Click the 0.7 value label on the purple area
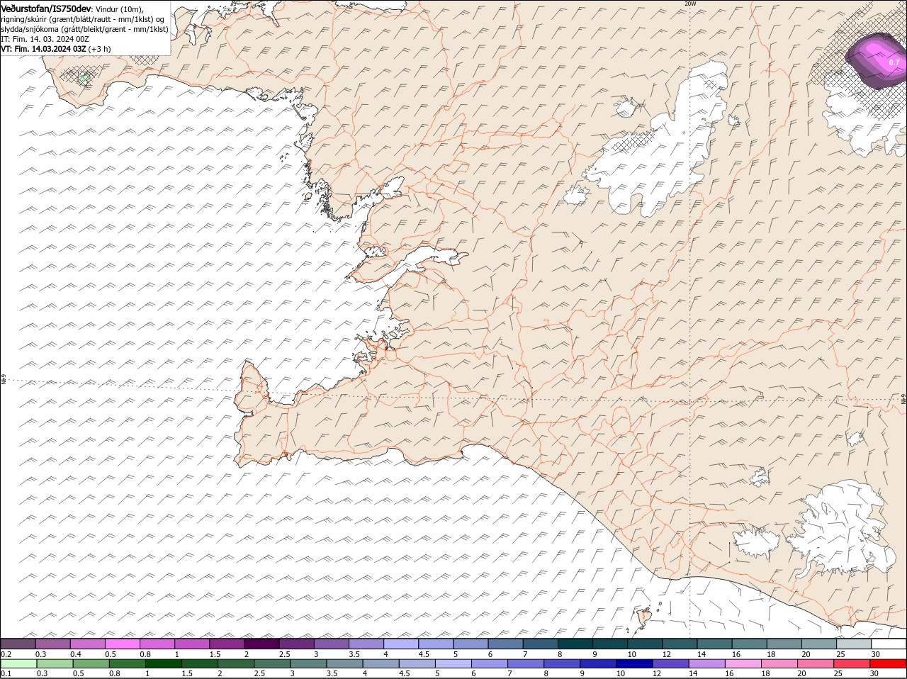Image resolution: width=907 pixels, height=679 pixels. pyautogui.click(x=894, y=62)
